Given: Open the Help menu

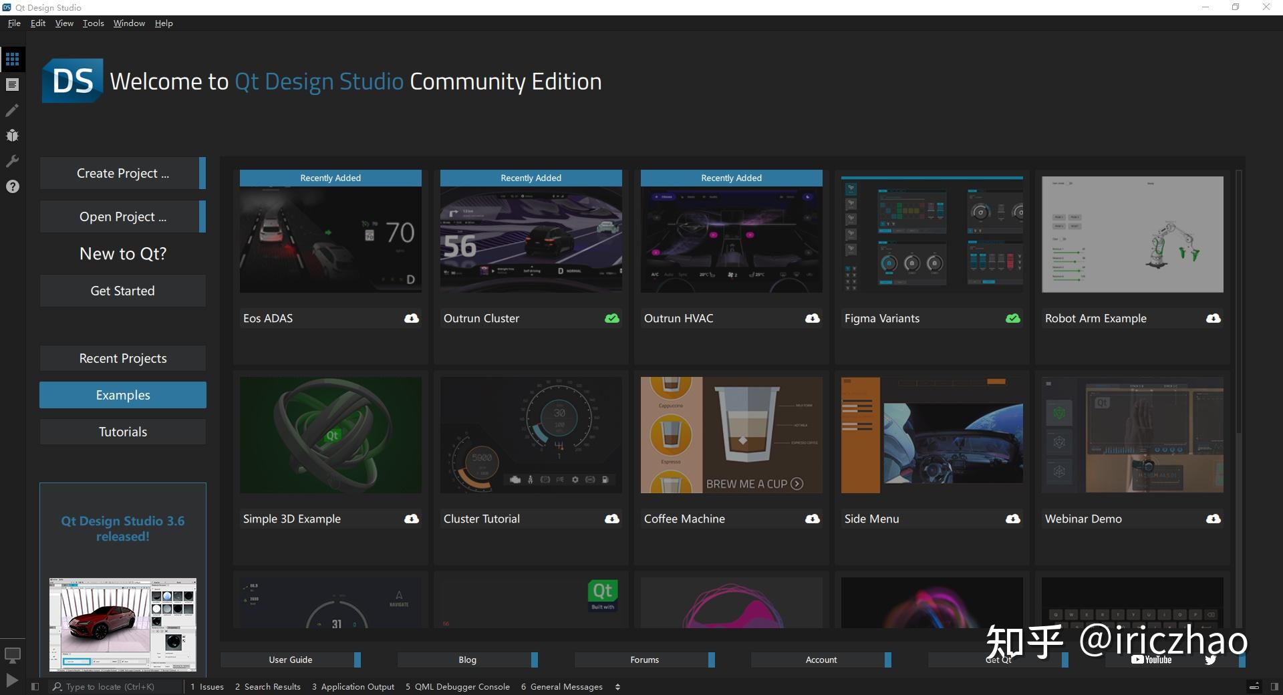Looking at the screenshot, I should click(x=164, y=23).
